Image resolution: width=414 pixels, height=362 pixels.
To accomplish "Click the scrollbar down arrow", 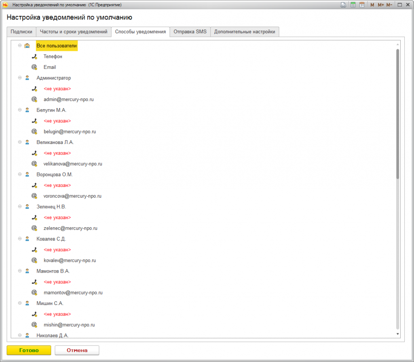I will 398,334.
